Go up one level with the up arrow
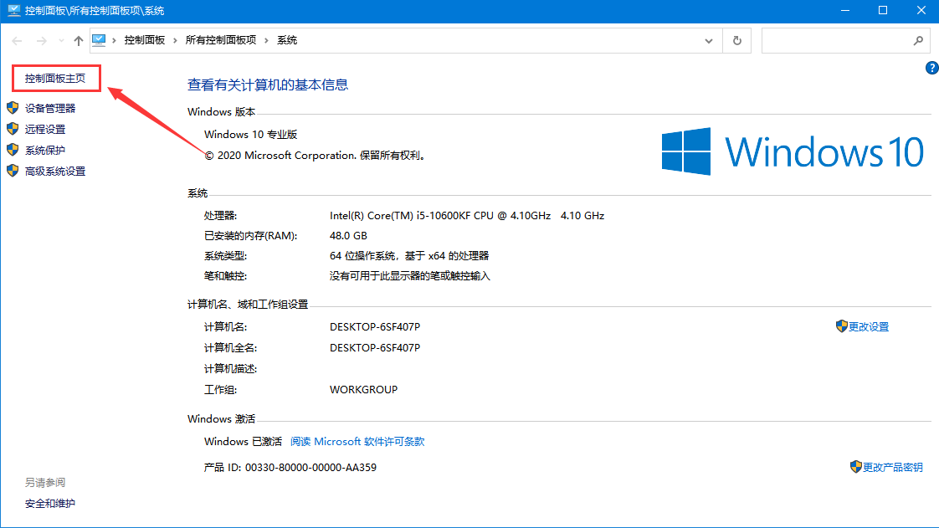Screen dimensions: 939x528 coord(78,40)
